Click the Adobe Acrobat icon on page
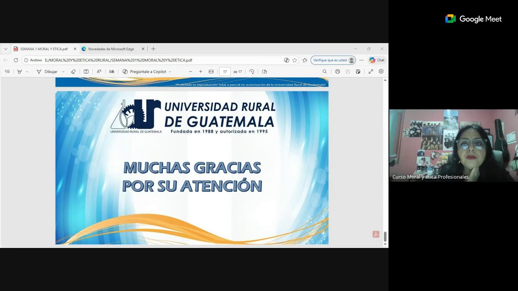Viewport: 518px width, 291px height. pos(376,234)
